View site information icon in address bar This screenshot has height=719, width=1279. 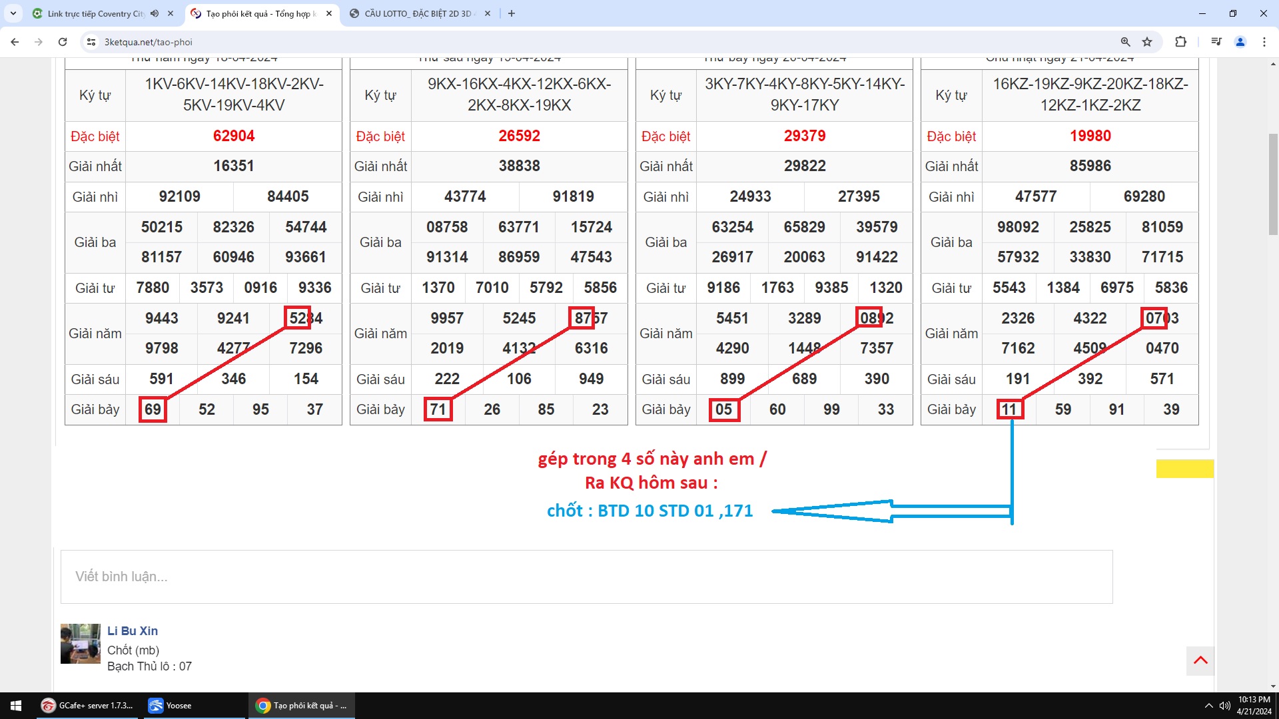pos(92,42)
